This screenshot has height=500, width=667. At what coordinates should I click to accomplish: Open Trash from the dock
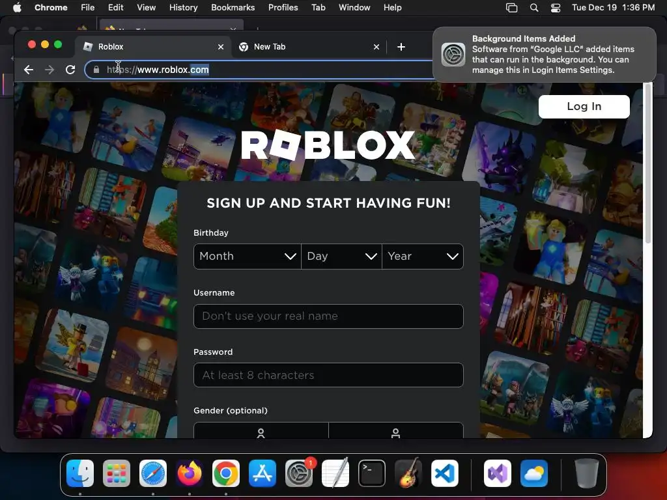587,473
